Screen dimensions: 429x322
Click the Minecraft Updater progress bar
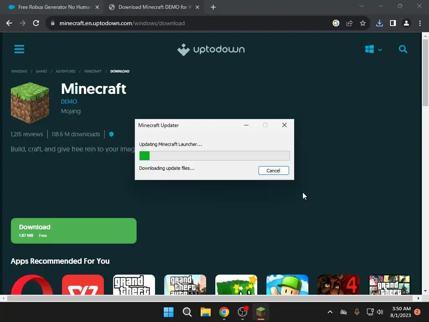pyautogui.click(x=214, y=156)
